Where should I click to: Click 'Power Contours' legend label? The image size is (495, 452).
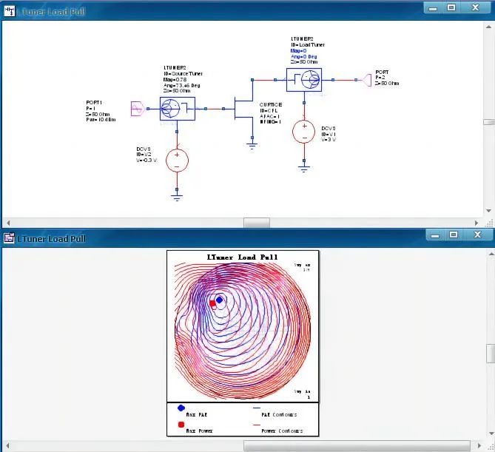coord(282,431)
